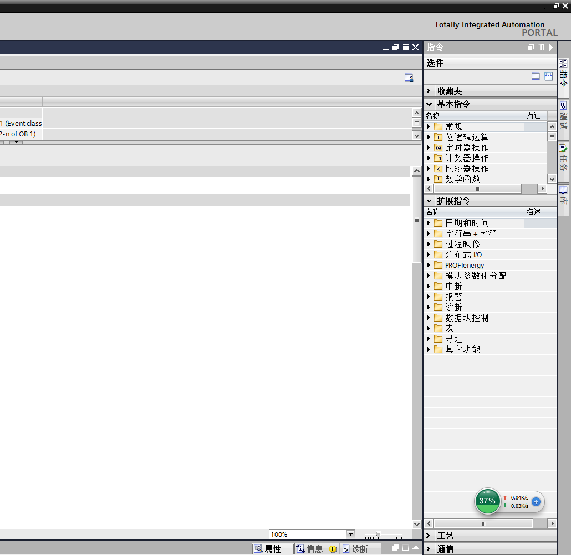
Task: Click the 比较器操作 comparator folder icon
Action: pos(439,169)
